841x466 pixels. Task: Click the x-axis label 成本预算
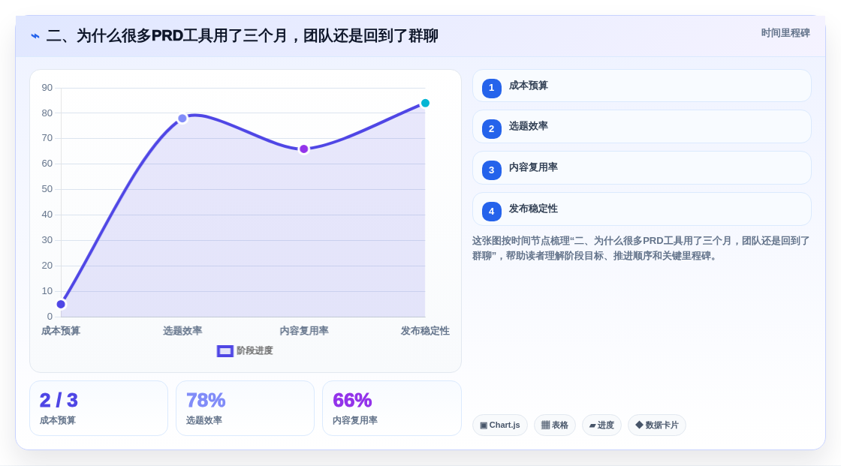click(x=61, y=331)
